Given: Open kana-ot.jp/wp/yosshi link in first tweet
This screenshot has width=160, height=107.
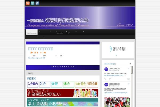Looking at the screenshot, I should pyautogui.click(x=114, y=75).
